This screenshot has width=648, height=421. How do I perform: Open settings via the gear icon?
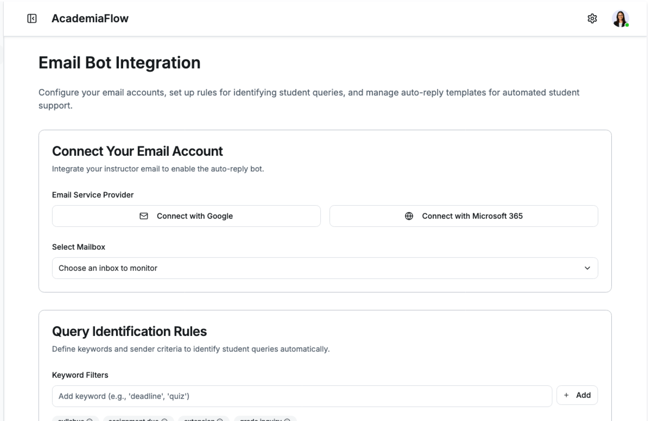click(592, 18)
